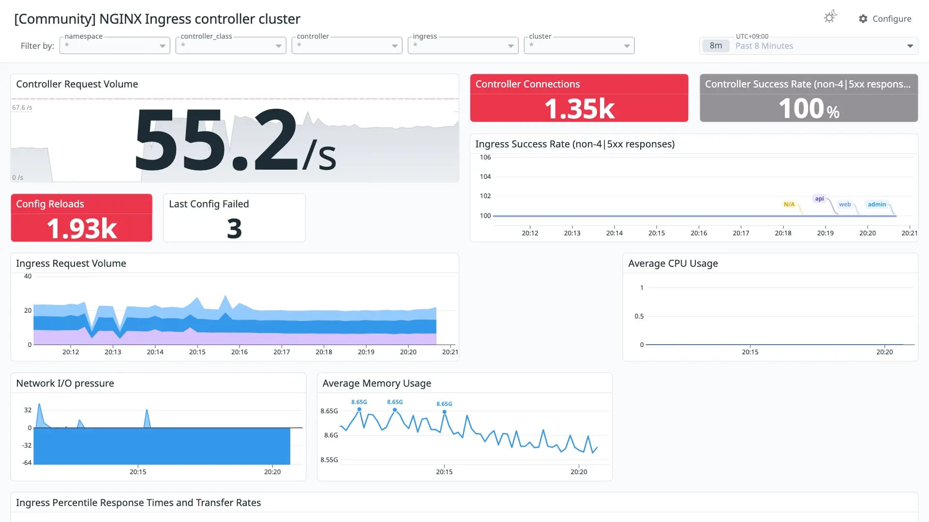
Task: Click the N/A series label in success rate chart
Action: pyautogui.click(x=789, y=204)
